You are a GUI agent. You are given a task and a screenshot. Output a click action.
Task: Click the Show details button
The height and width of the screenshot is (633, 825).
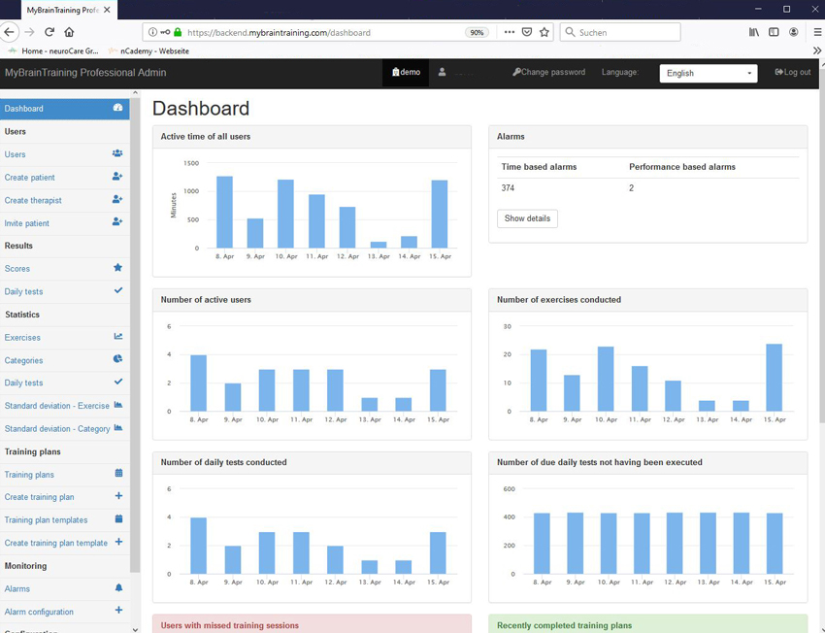(x=527, y=218)
